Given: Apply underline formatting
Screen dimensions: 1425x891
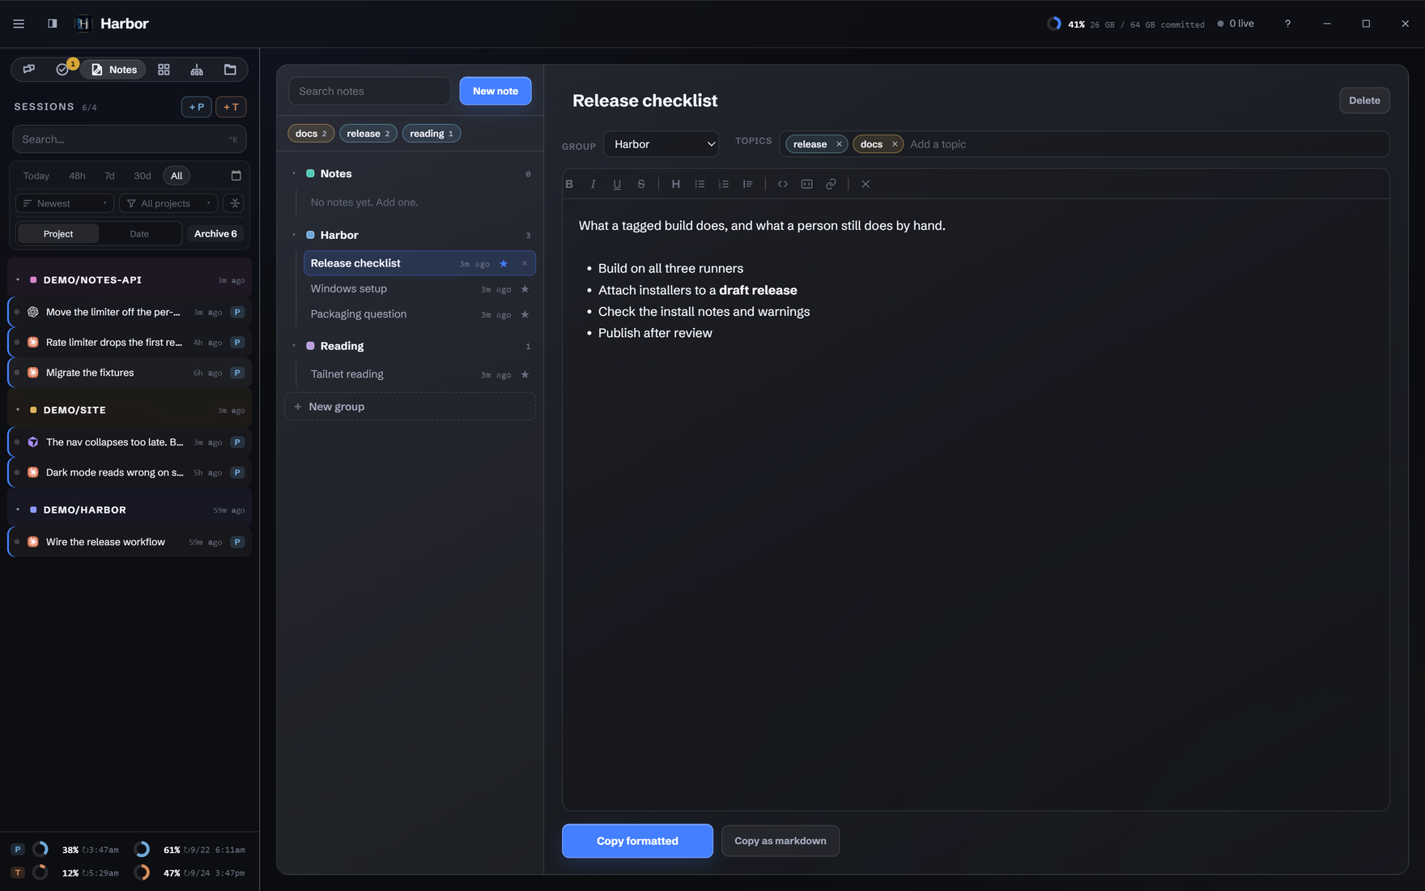Looking at the screenshot, I should (x=617, y=184).
